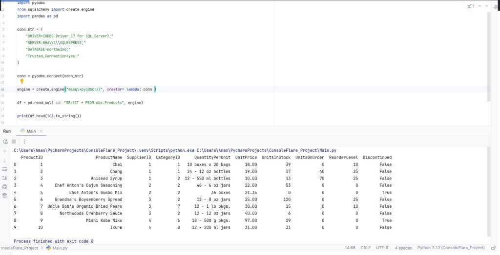Rerun the Main script
500x255 pixels.
5,142
